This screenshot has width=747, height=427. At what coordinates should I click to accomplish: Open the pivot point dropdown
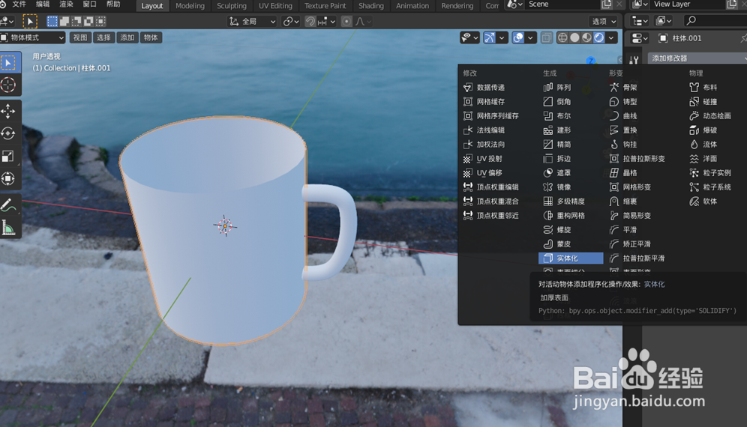[x=290, y=22]
